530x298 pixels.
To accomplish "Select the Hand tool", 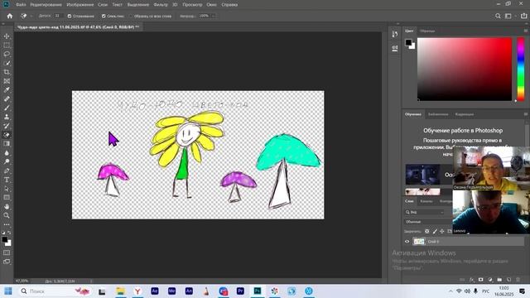I will (7, 206).
